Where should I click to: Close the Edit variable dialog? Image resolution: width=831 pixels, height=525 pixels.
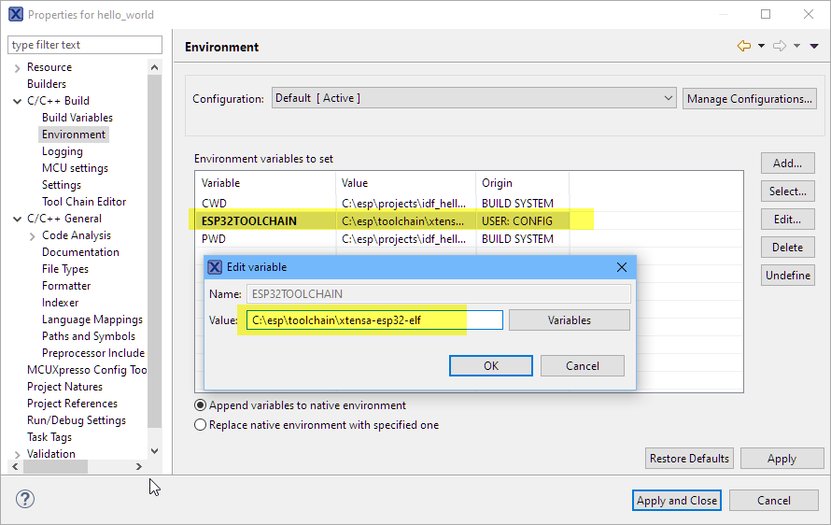622,267
